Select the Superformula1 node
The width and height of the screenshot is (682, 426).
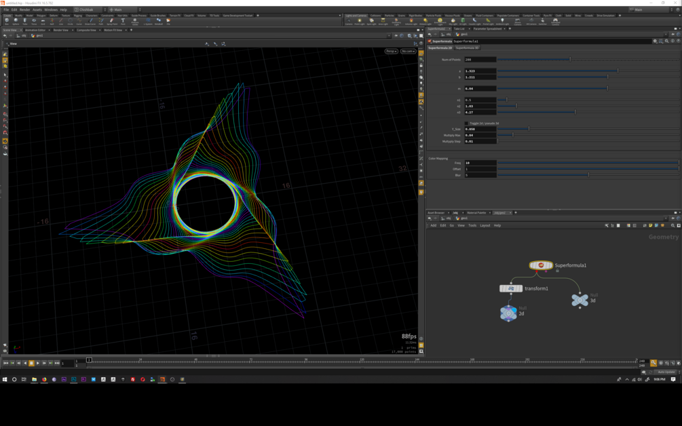(x=541, y=265)
